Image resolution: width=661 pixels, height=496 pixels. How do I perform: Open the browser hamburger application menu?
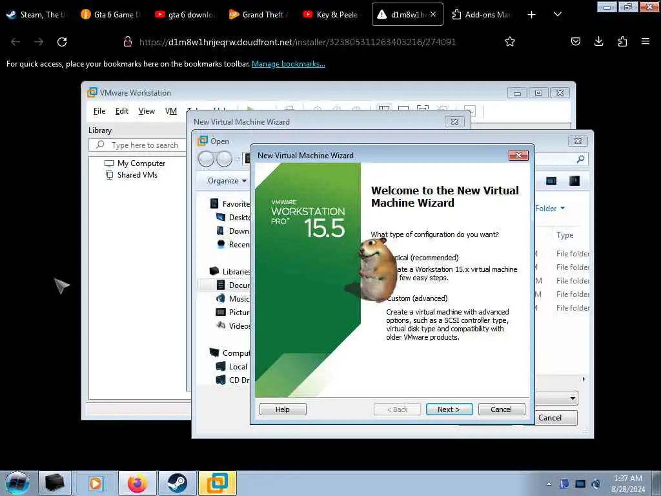tap(645, 41)
